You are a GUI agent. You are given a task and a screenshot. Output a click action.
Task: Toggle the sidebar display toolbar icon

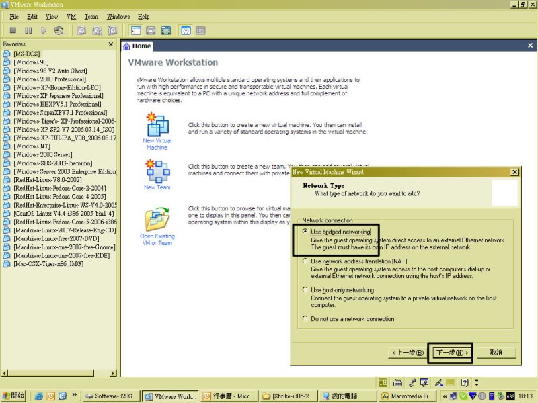pos(136,30)
